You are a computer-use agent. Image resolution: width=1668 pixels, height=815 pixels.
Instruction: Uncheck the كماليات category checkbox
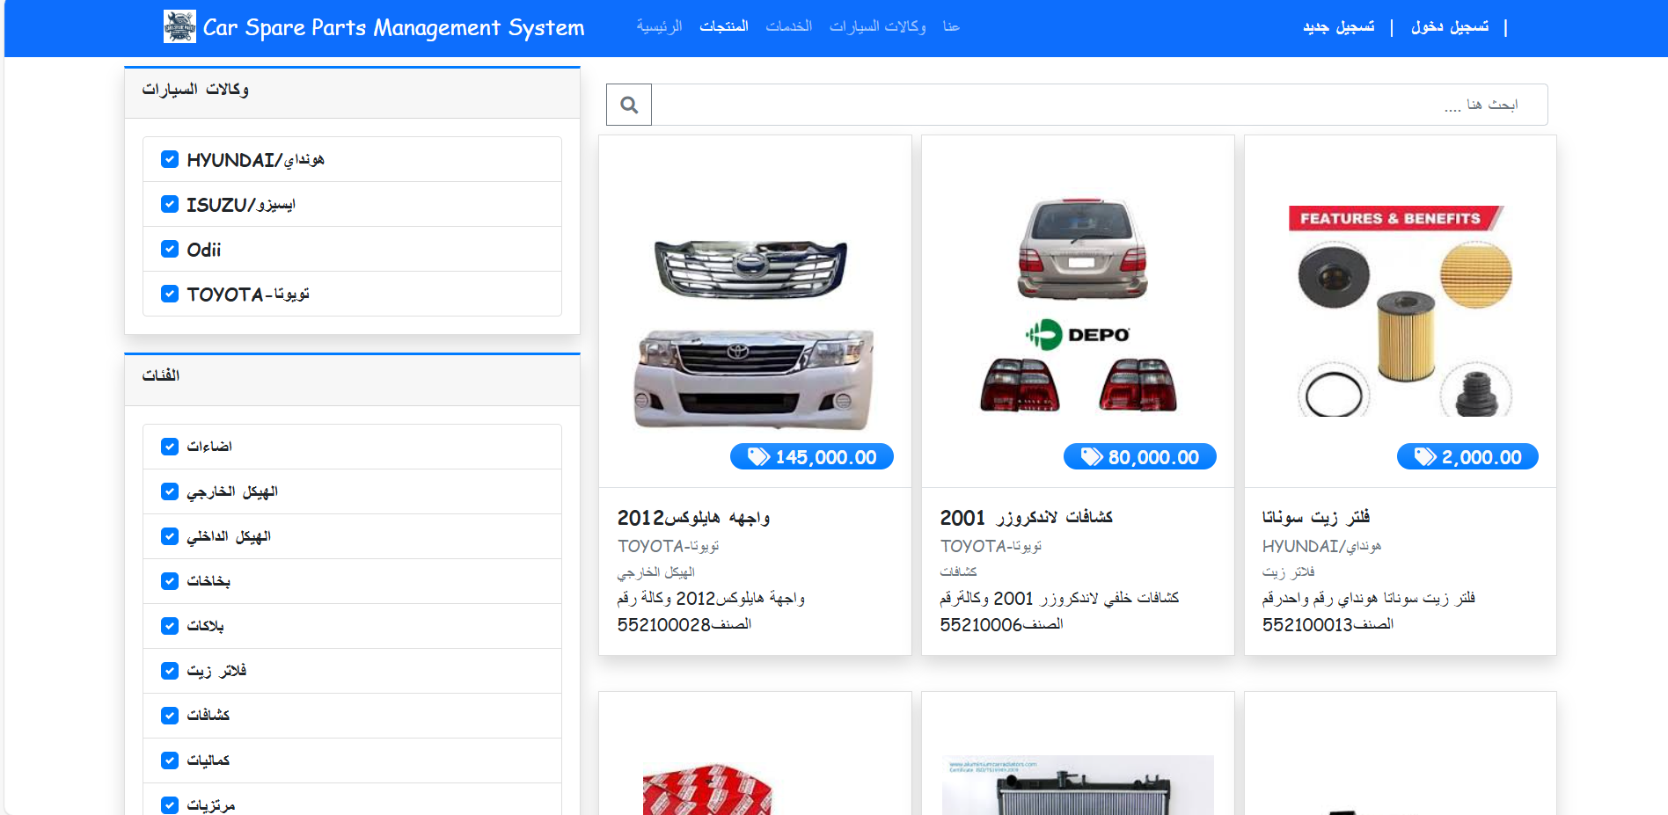pos(170,760)
